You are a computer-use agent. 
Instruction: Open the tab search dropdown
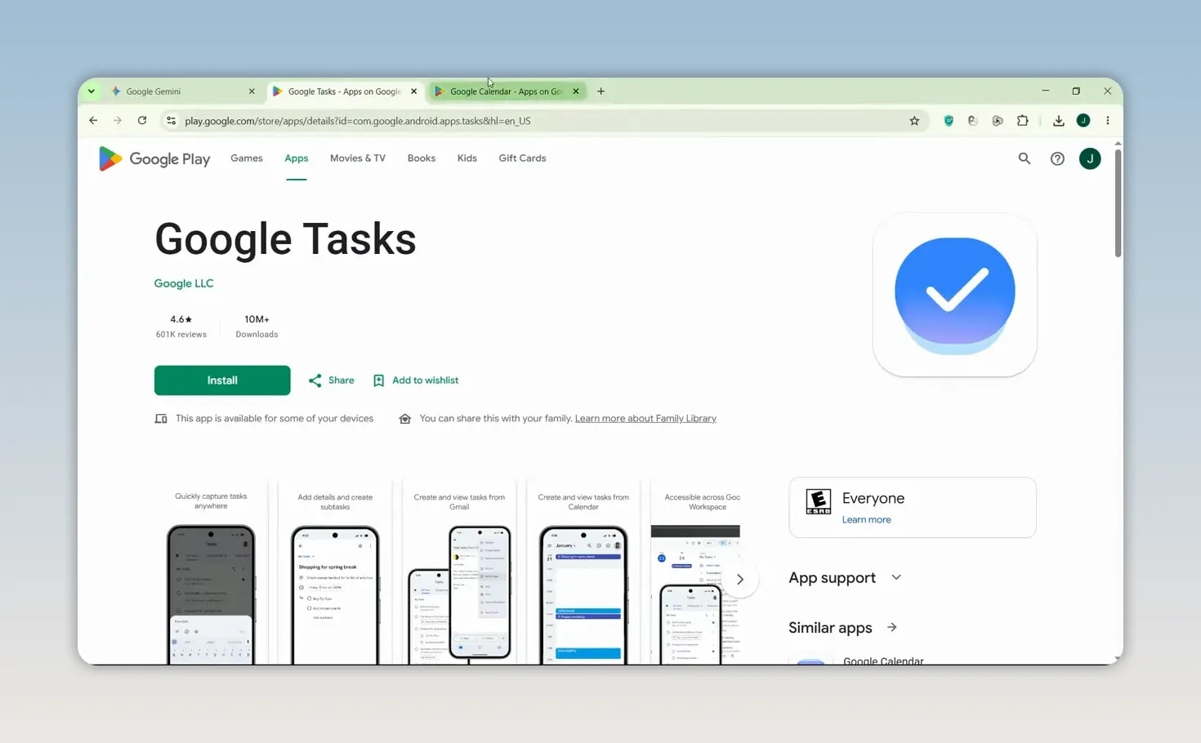(92, 91)
